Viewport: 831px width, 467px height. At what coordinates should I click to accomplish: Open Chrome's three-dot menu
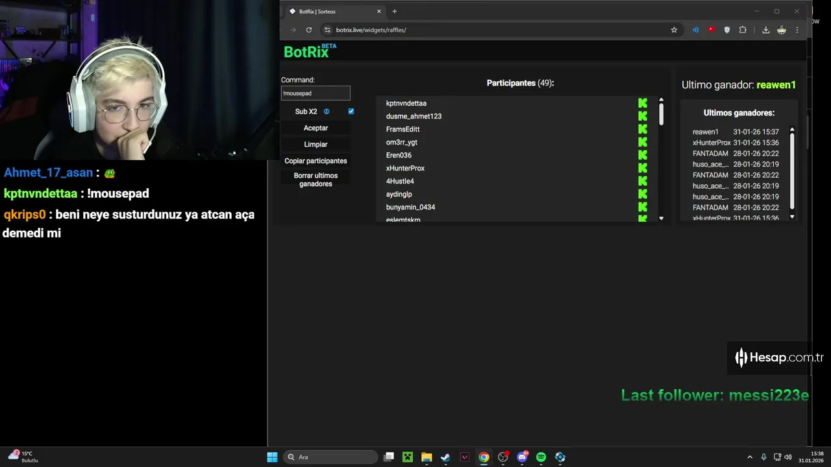point(797,30)
